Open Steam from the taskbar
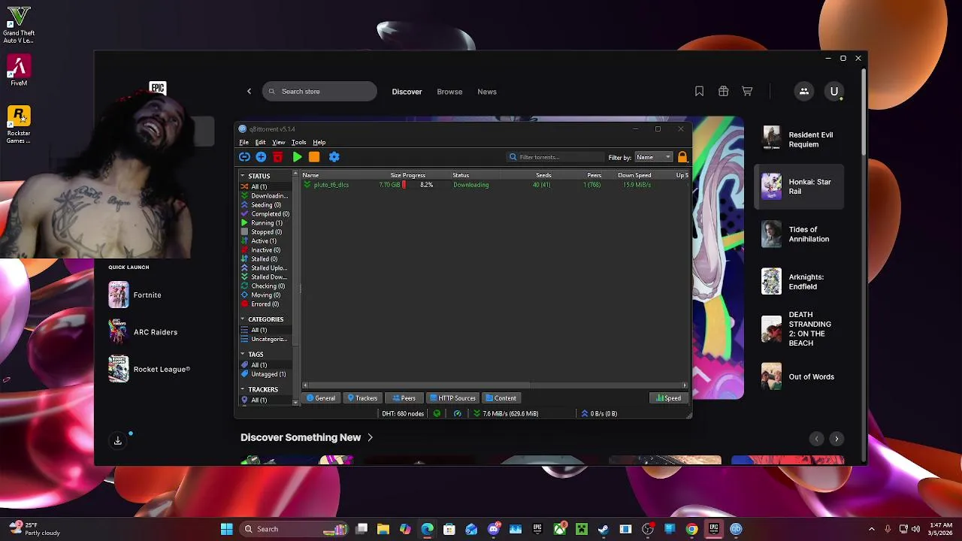The height and width of the screenshot is (541, 962). [x=603, y=529]
